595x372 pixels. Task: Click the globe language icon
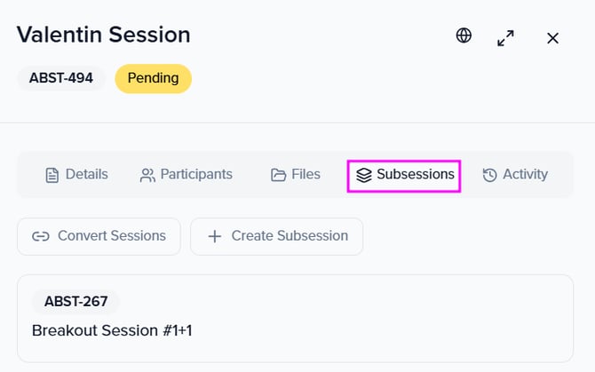[464, 36]
